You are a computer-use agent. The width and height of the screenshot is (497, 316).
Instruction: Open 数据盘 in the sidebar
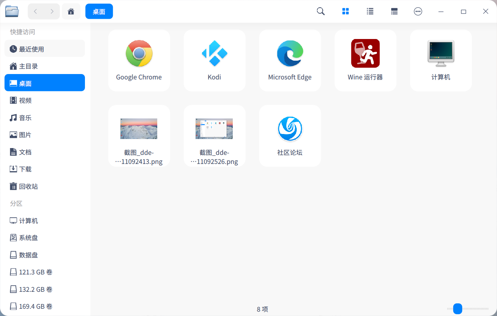click(x=45, y=255)
